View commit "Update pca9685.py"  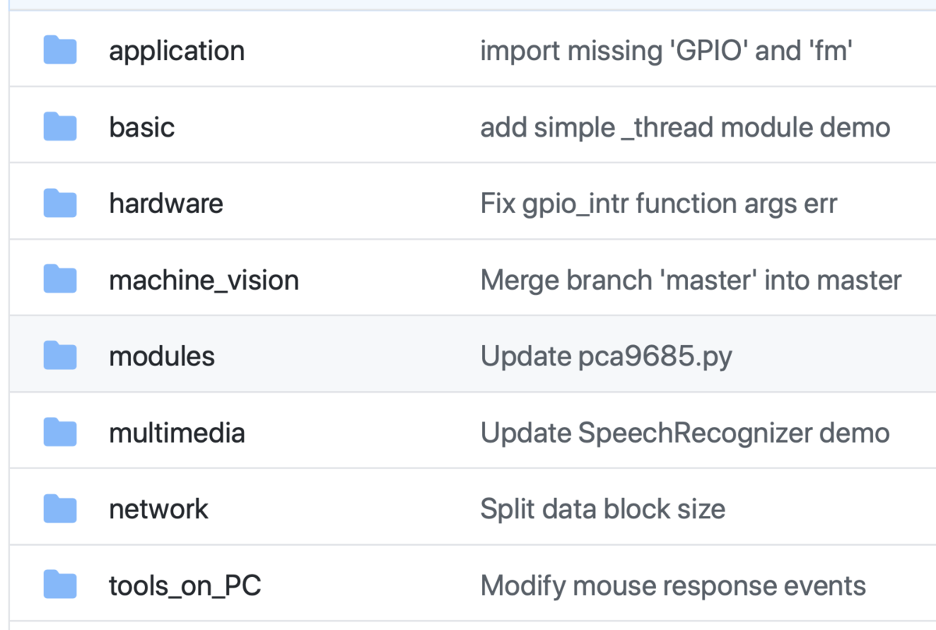pos(606,358)
